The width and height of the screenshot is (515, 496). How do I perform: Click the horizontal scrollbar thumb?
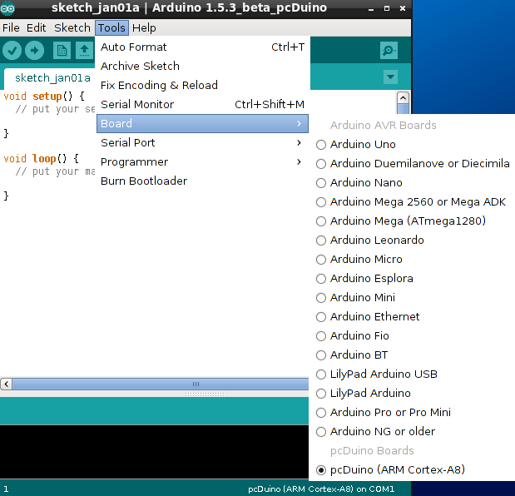(x=161, y=384)
